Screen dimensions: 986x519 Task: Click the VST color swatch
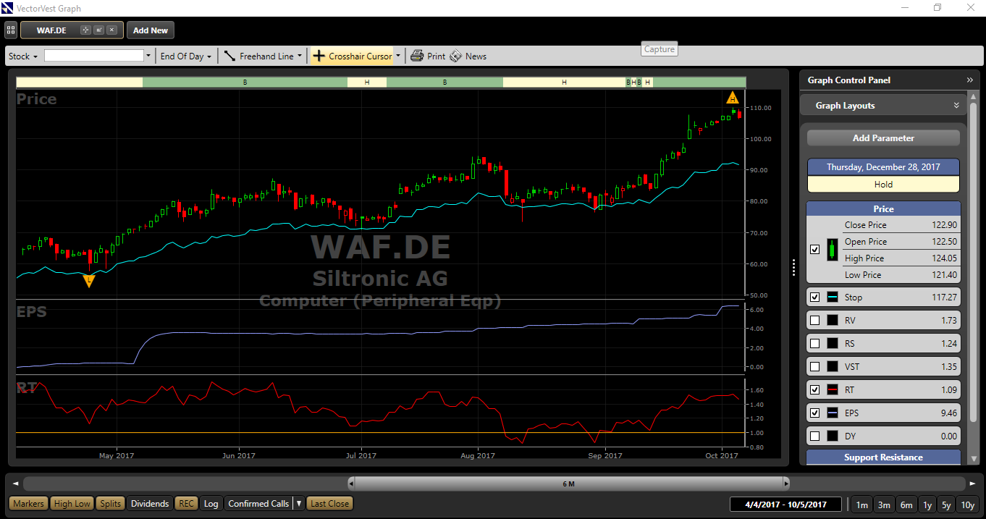click(832, 367)
